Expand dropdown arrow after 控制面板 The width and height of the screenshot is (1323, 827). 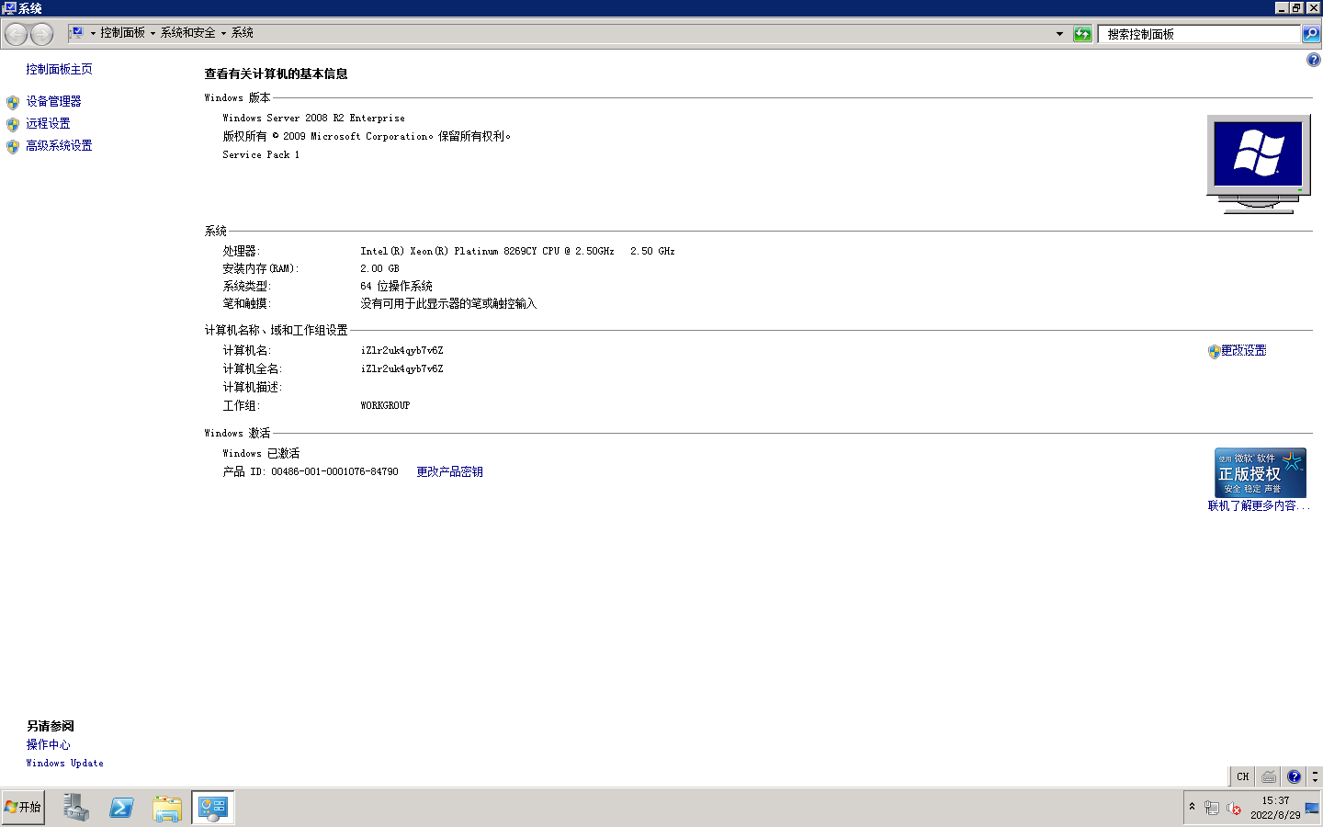tap(153, 33)
